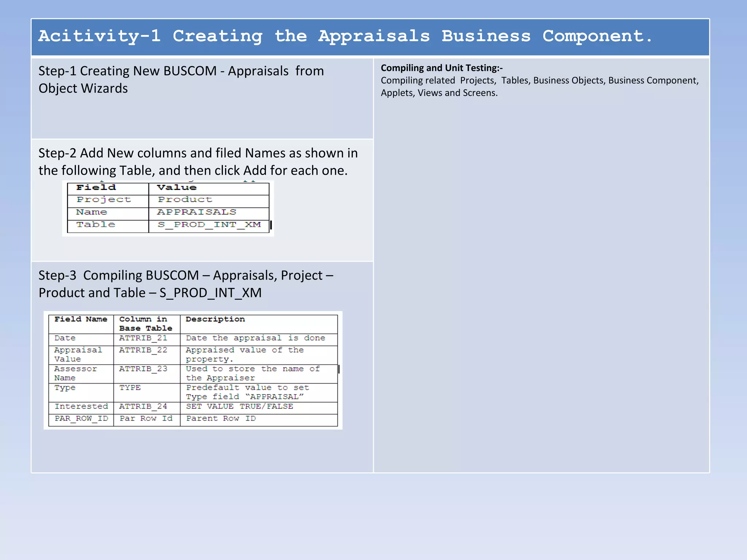This screenshot has height=560, width=747.
Task: Select the 'Step-3 Compiling BUSCOM' paragraph
Action: point(186,284)
